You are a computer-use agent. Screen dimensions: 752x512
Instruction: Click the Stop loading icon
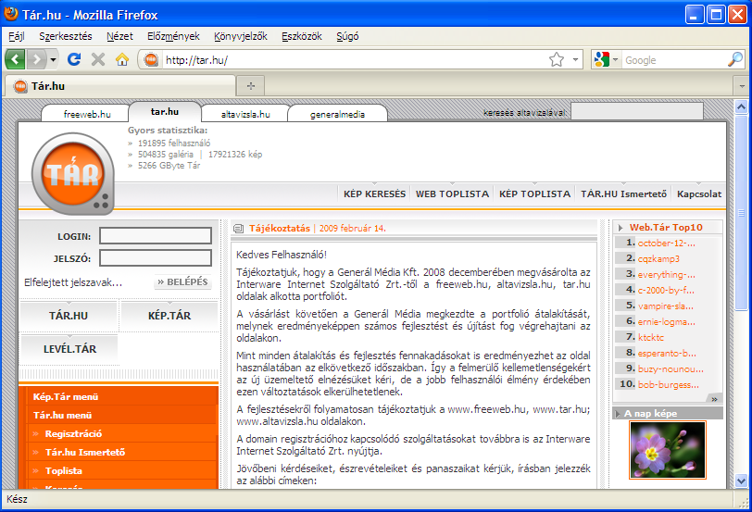coord(98,59)
